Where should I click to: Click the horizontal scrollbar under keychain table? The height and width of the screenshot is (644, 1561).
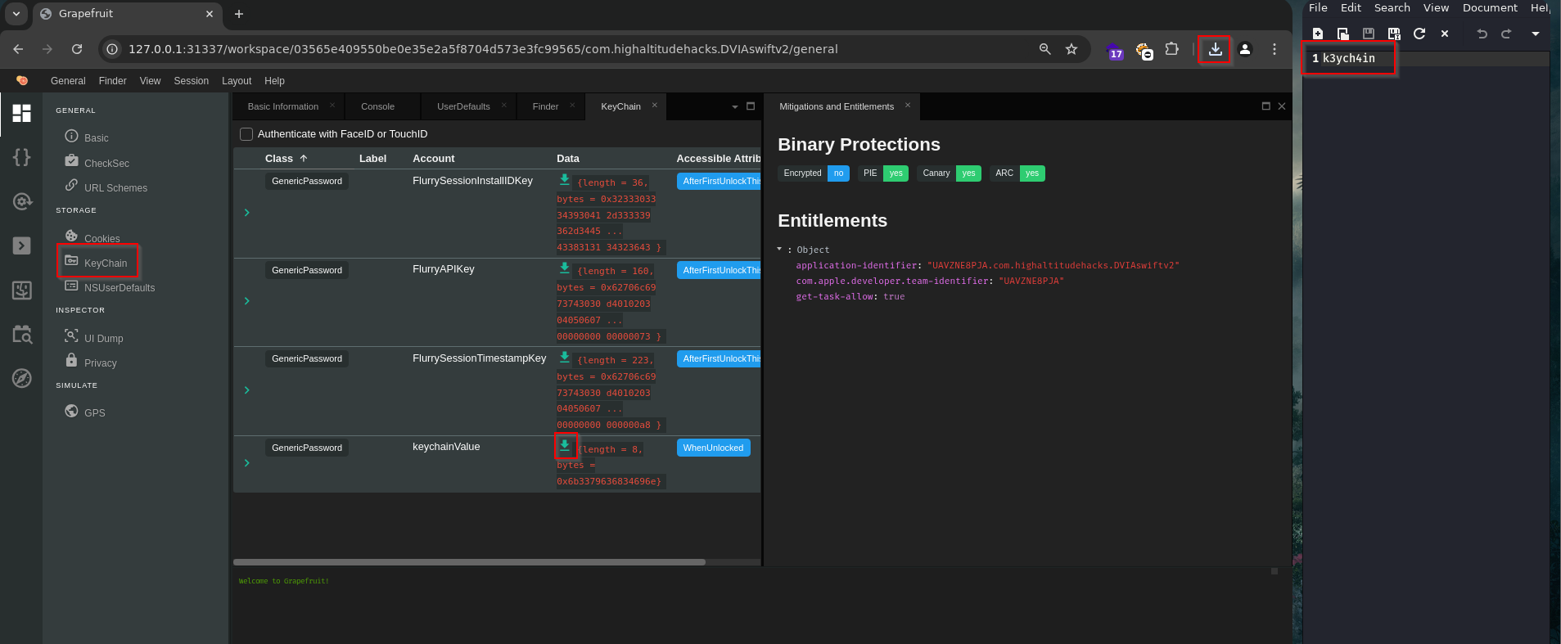pos(469,562)
